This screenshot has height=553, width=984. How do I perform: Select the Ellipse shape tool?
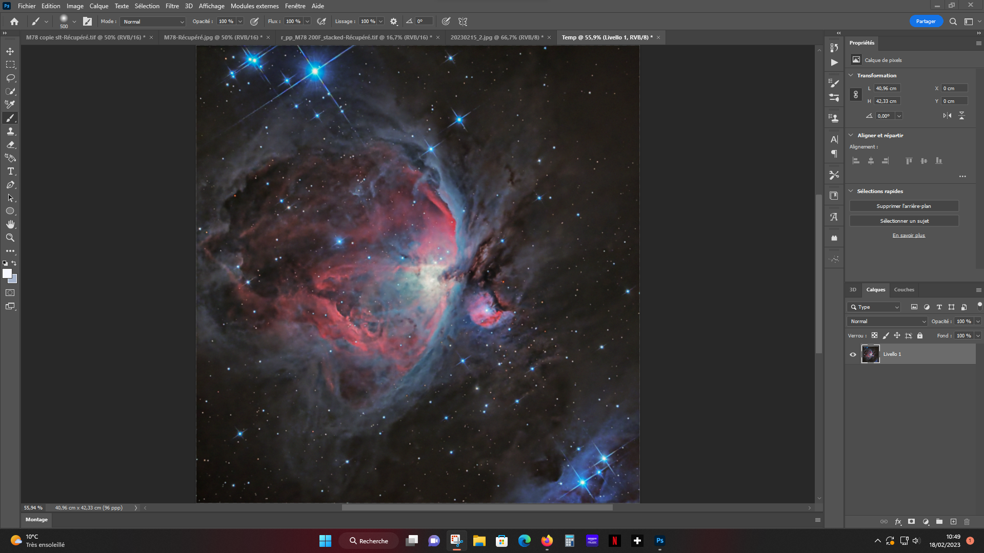click(10, 211)
